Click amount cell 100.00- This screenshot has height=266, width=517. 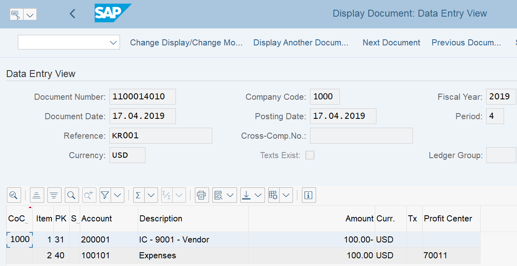click(x=312, y=240)
